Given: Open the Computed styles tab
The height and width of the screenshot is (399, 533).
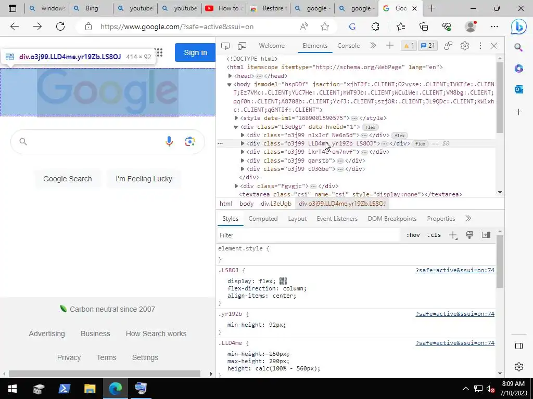Looking at the screenshot, I should point(263,219).
